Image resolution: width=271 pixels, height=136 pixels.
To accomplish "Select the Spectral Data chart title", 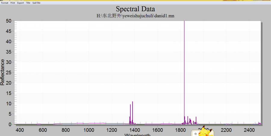I will tap(135, 9).
